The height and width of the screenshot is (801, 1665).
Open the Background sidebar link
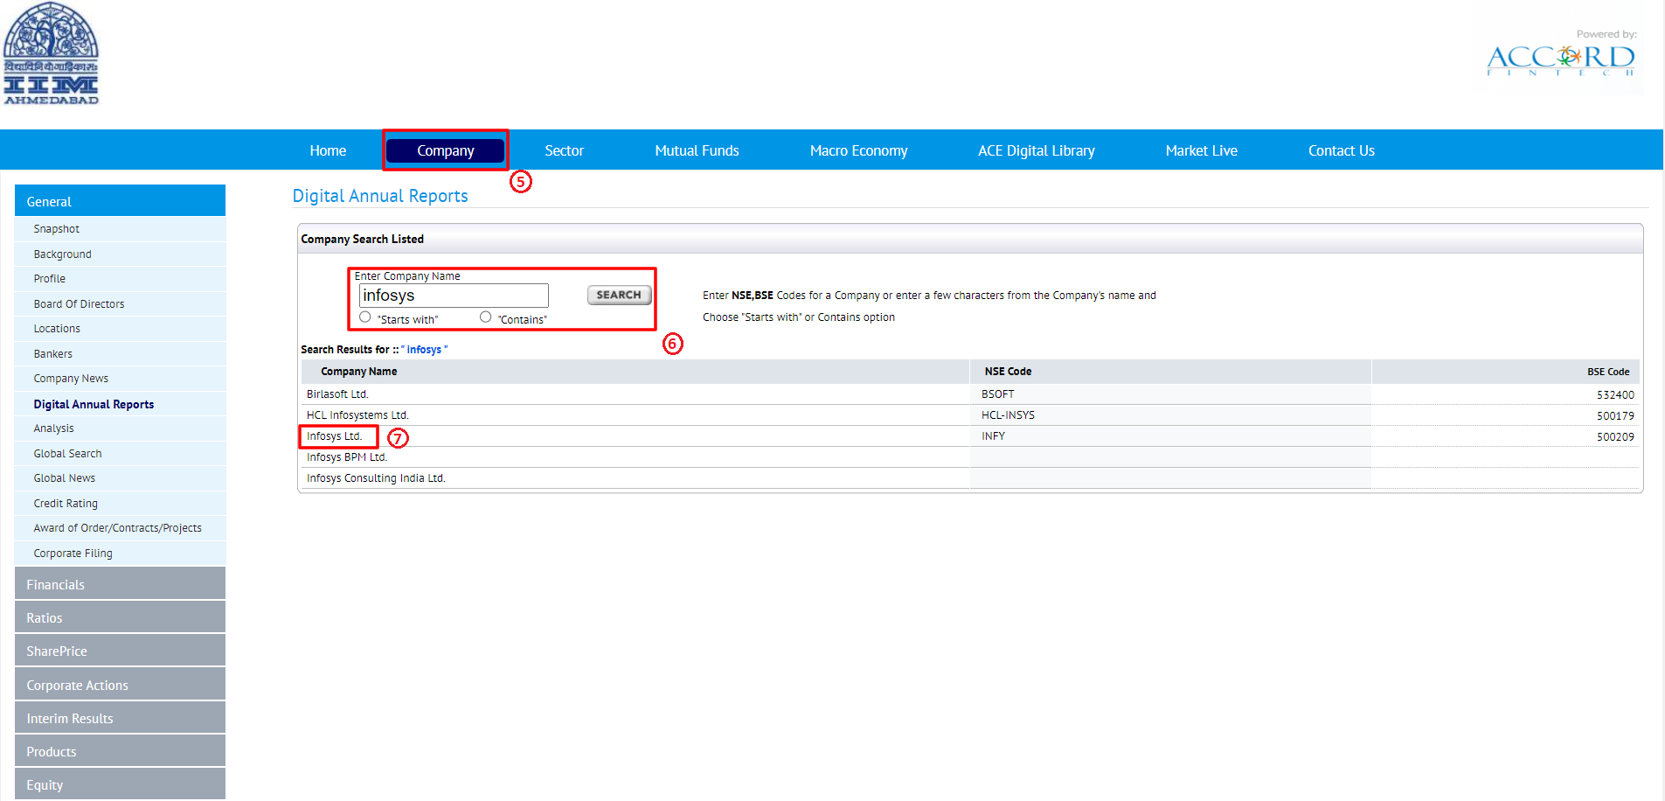[x=62, y=254]
